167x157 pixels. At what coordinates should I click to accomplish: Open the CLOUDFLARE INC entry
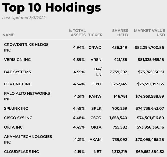[21, 152]
